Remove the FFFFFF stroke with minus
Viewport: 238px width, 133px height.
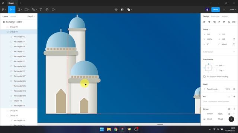click(x=234, y=114)
